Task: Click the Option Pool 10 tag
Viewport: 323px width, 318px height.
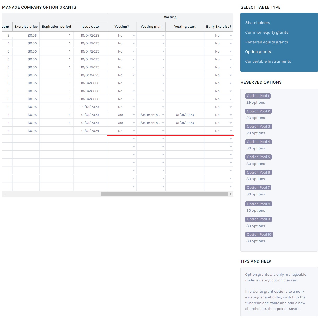Action: pos(259,235)
